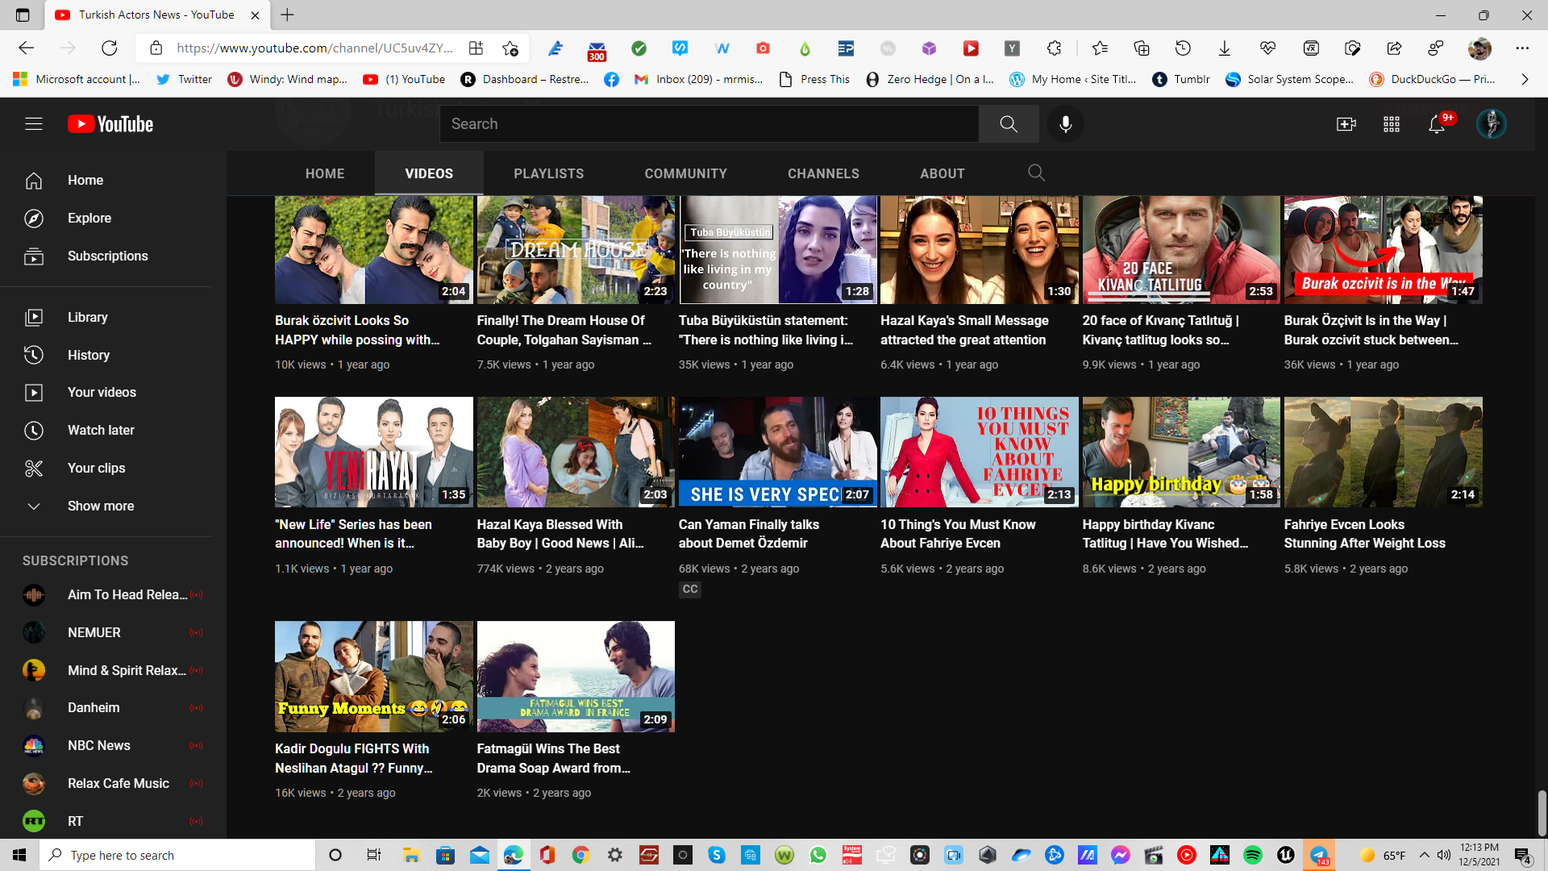Open the YouTube hamburger guide menu

(x=33, y=124)
